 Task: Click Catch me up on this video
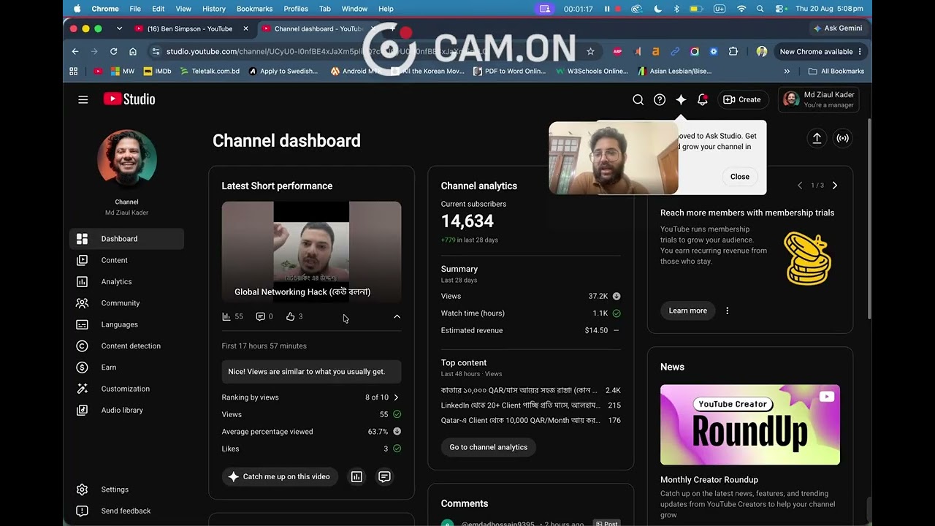click(x=280, y=476)
